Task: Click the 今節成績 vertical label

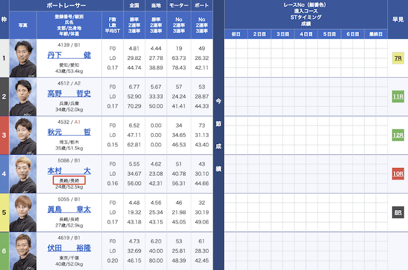Action: click(218, 135)
